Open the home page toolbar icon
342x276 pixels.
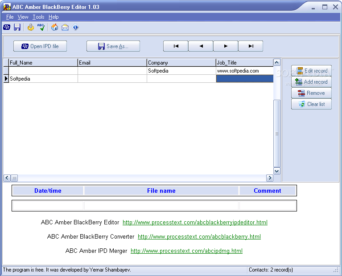coord(54,28)
